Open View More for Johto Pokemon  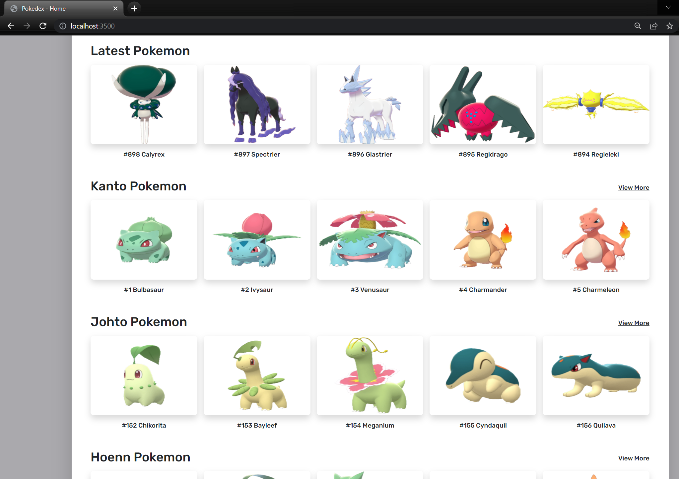click(x=633, y=323)
